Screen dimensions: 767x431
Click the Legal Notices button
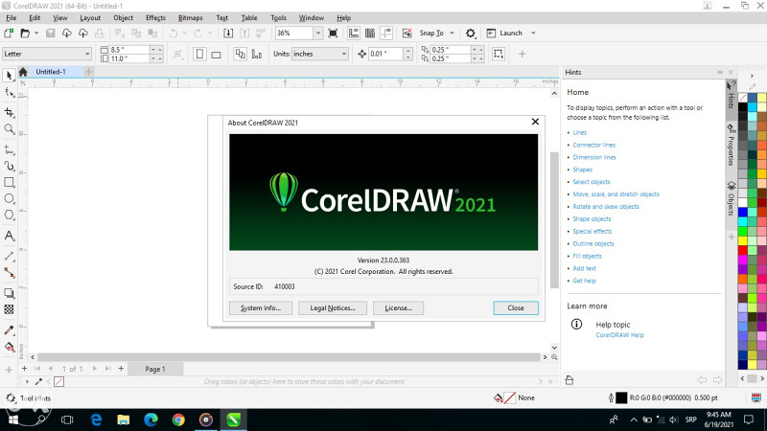coord(333,307)
